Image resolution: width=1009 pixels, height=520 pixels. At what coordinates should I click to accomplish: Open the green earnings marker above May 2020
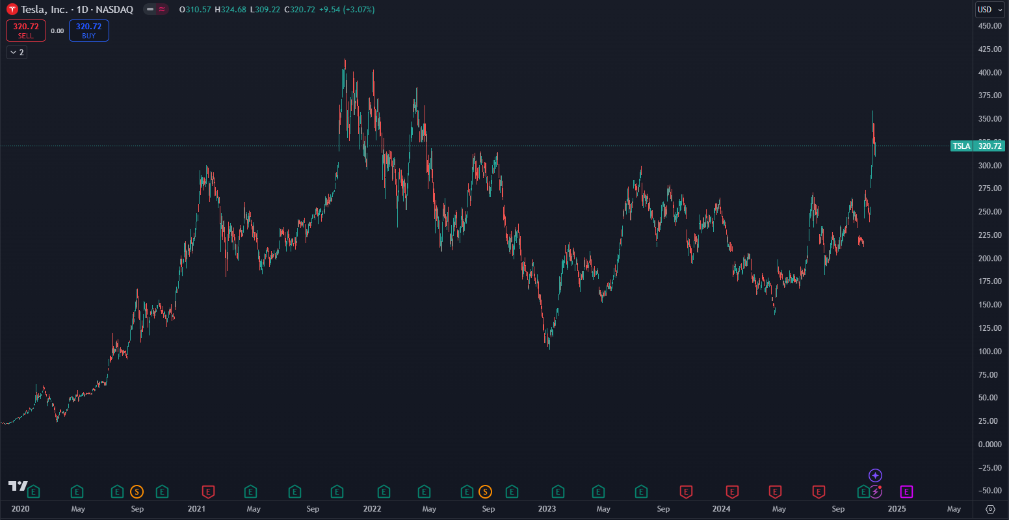[77, 491]
